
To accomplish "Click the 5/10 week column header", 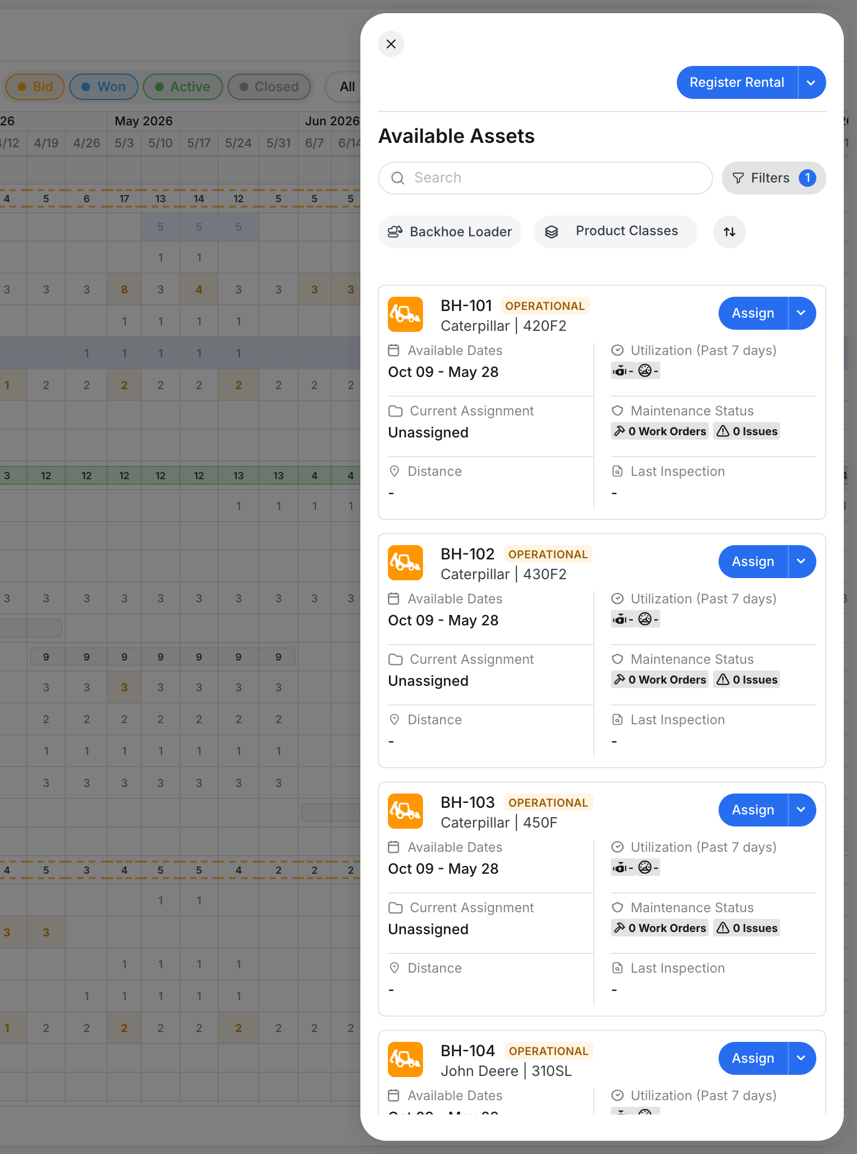I will pos(160,143).
